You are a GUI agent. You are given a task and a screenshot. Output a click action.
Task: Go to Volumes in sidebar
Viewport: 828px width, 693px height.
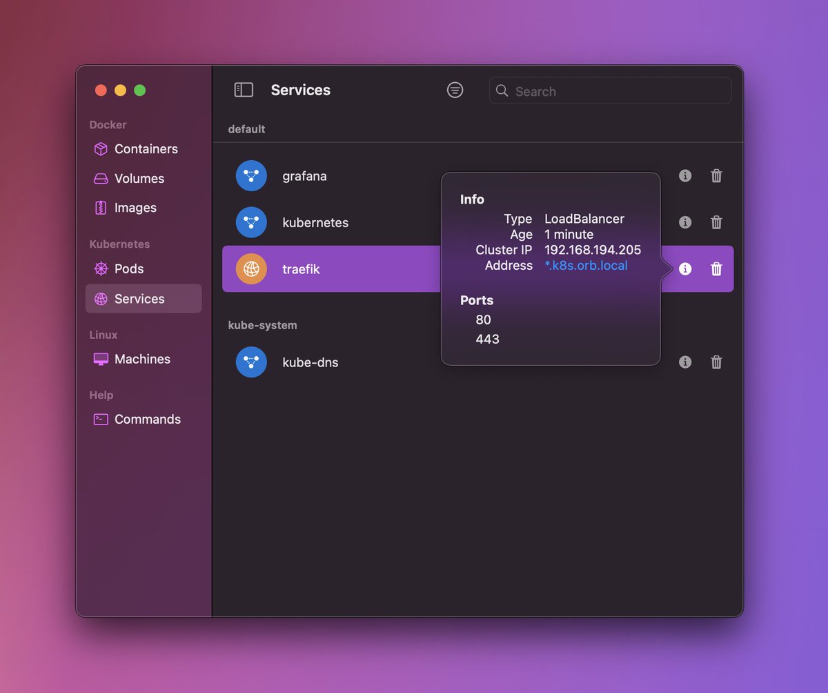[144, 179]
